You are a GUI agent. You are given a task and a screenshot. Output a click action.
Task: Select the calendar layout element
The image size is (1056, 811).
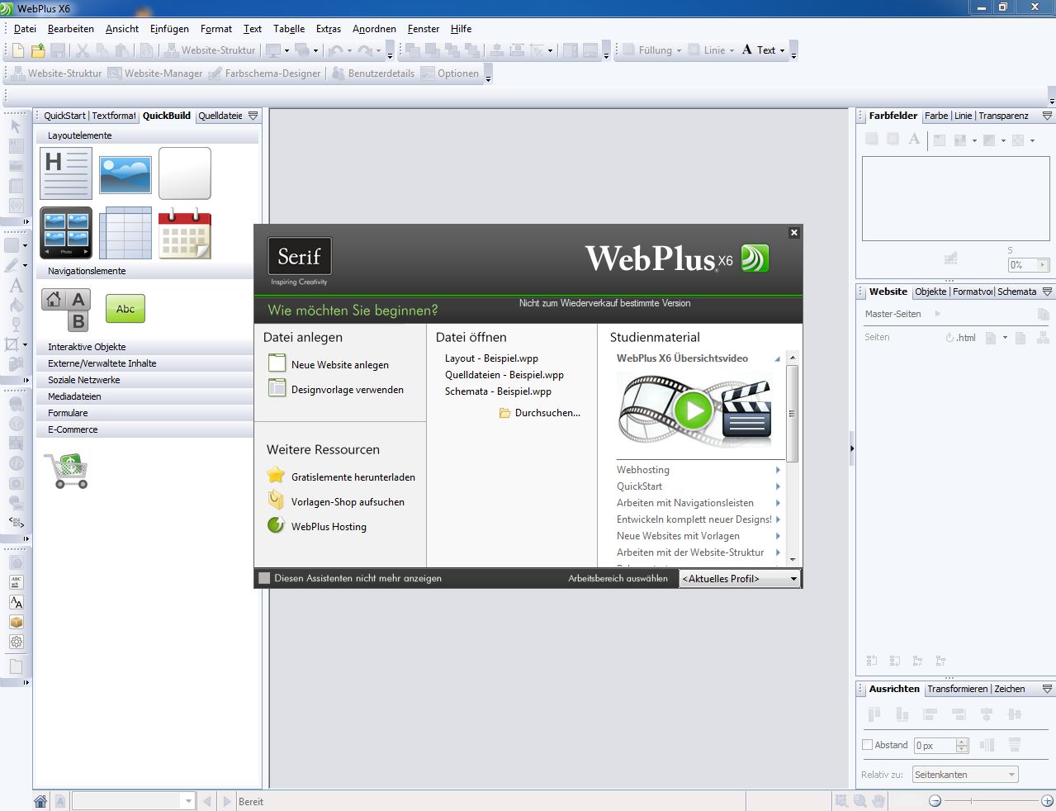[x=185, y=233]
